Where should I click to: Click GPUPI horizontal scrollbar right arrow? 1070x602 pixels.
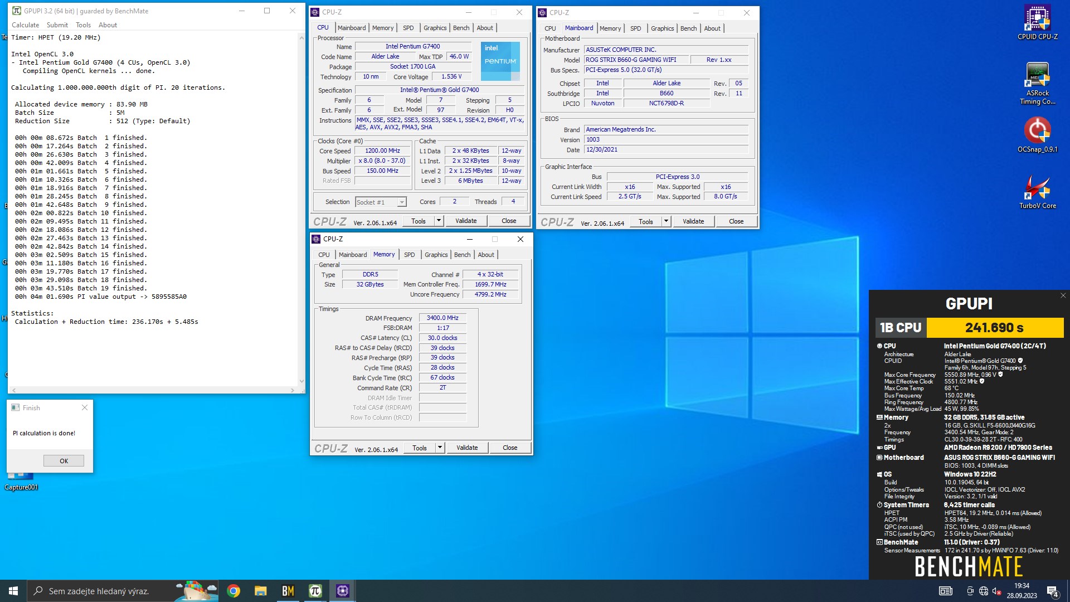click(292, 390)
